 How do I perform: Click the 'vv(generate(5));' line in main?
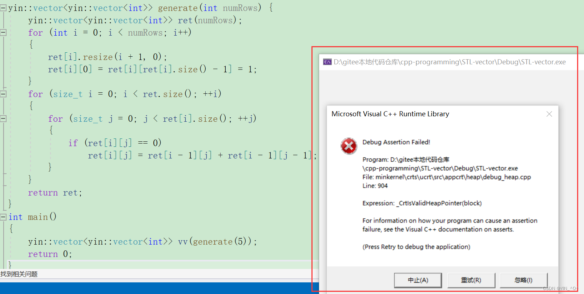[x=142, y=242]
